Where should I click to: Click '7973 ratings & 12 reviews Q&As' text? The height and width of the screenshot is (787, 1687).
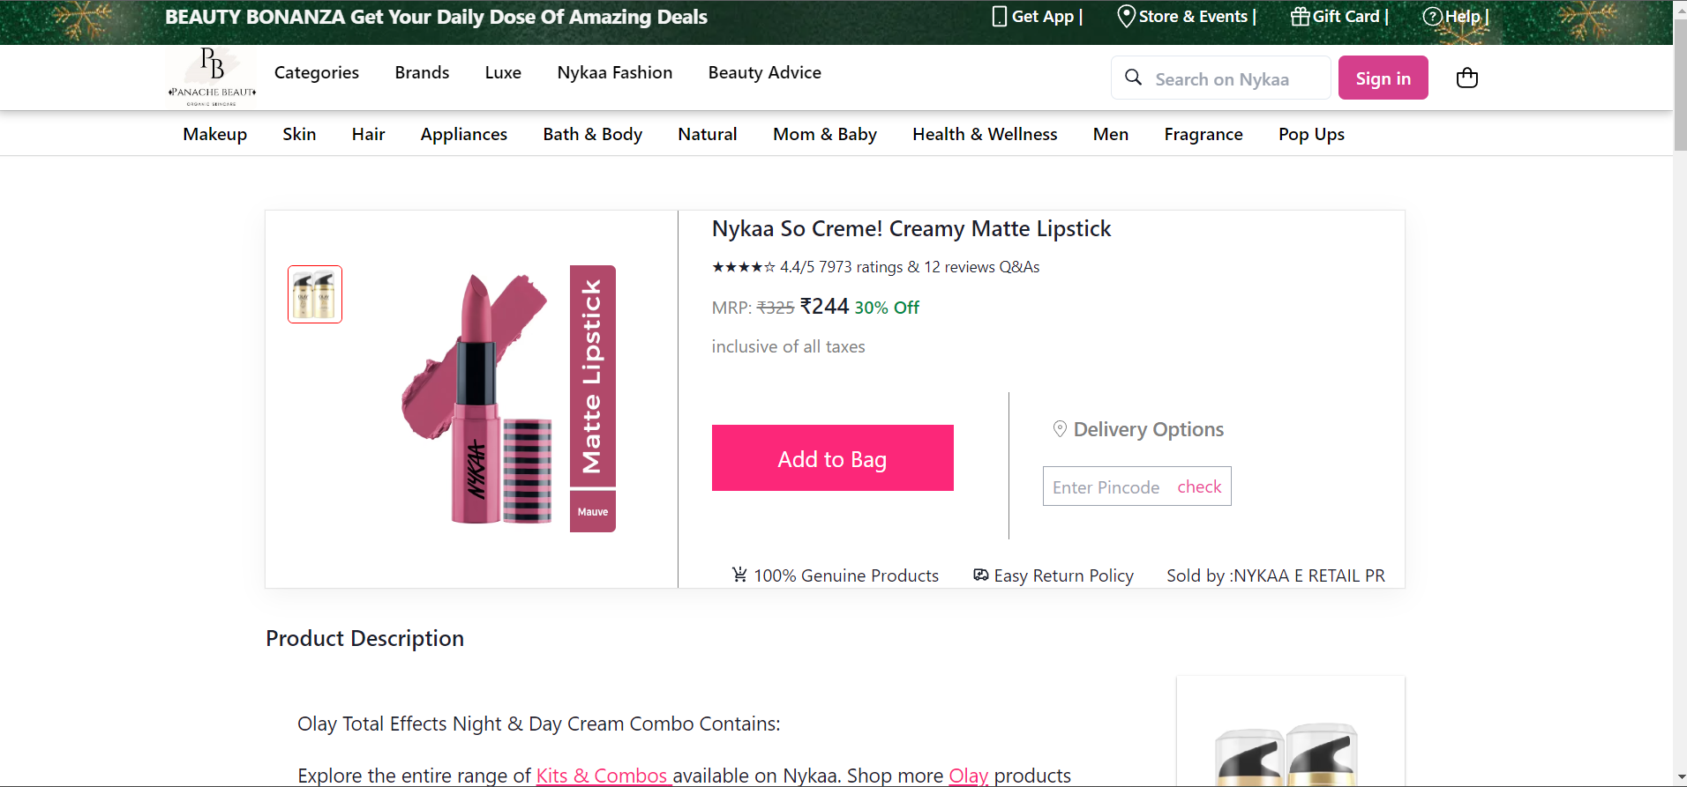tap(929, 267)
